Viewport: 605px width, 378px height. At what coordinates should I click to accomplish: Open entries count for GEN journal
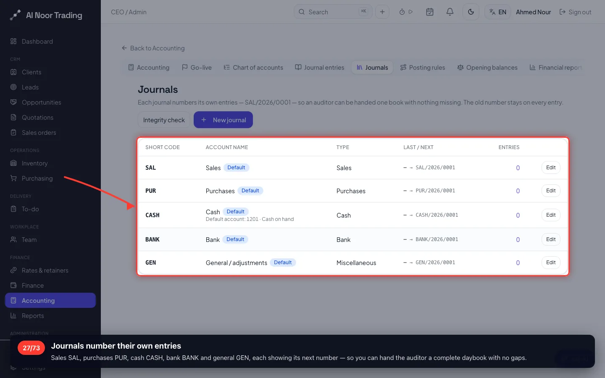point(518,263)
